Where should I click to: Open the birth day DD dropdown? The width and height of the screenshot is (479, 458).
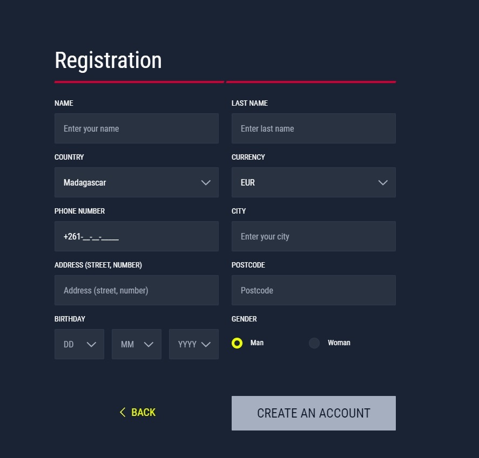(x=79, y=344)
